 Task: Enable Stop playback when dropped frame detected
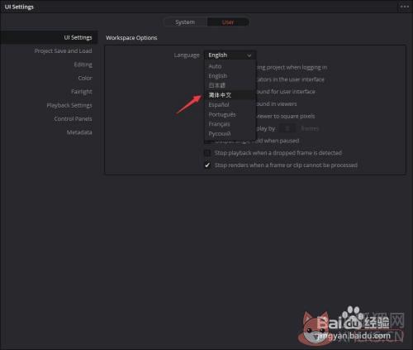coord(207,153)
